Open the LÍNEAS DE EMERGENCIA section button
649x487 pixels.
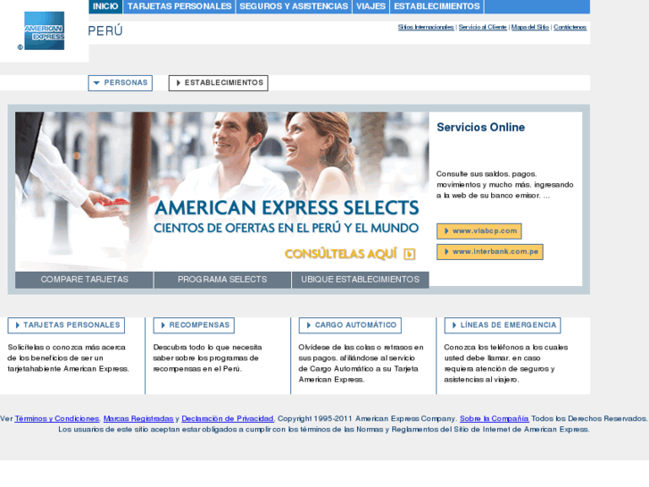point(503,325)
